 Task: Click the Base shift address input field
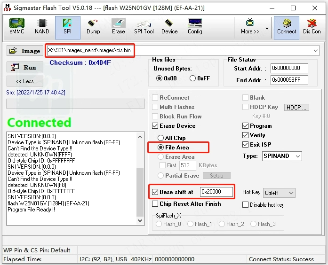(x=216, y=192)
